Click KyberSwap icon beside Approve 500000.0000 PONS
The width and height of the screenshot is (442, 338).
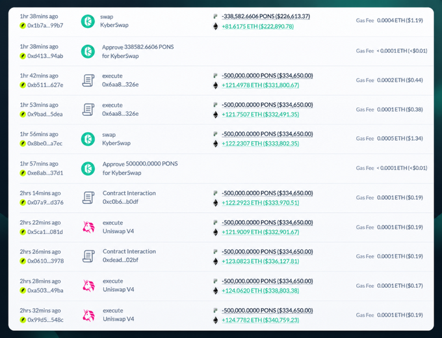tap(88, 169)
